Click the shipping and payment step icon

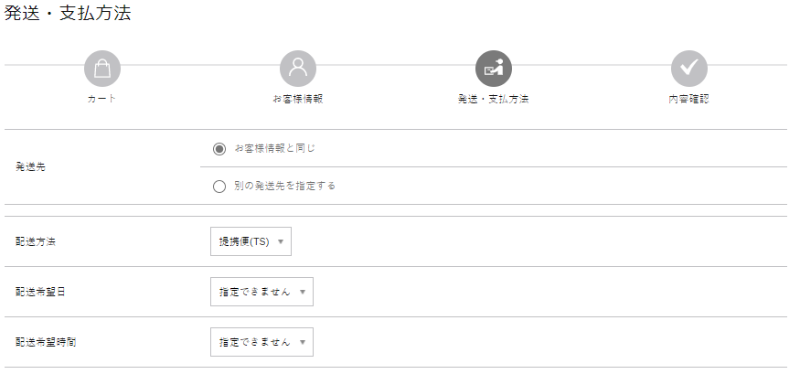pos(494,69)
